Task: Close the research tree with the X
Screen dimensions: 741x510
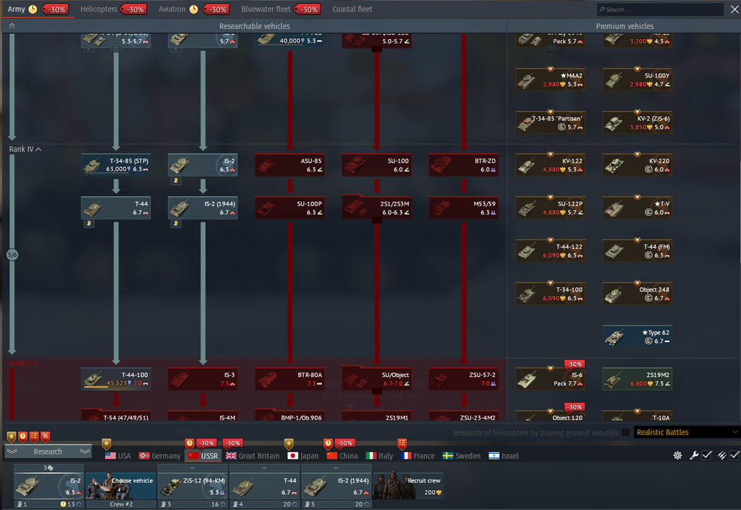Action: point(734,9)
